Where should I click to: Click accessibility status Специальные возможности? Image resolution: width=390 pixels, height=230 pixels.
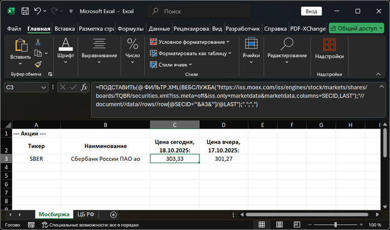click(x=90, y=225)
